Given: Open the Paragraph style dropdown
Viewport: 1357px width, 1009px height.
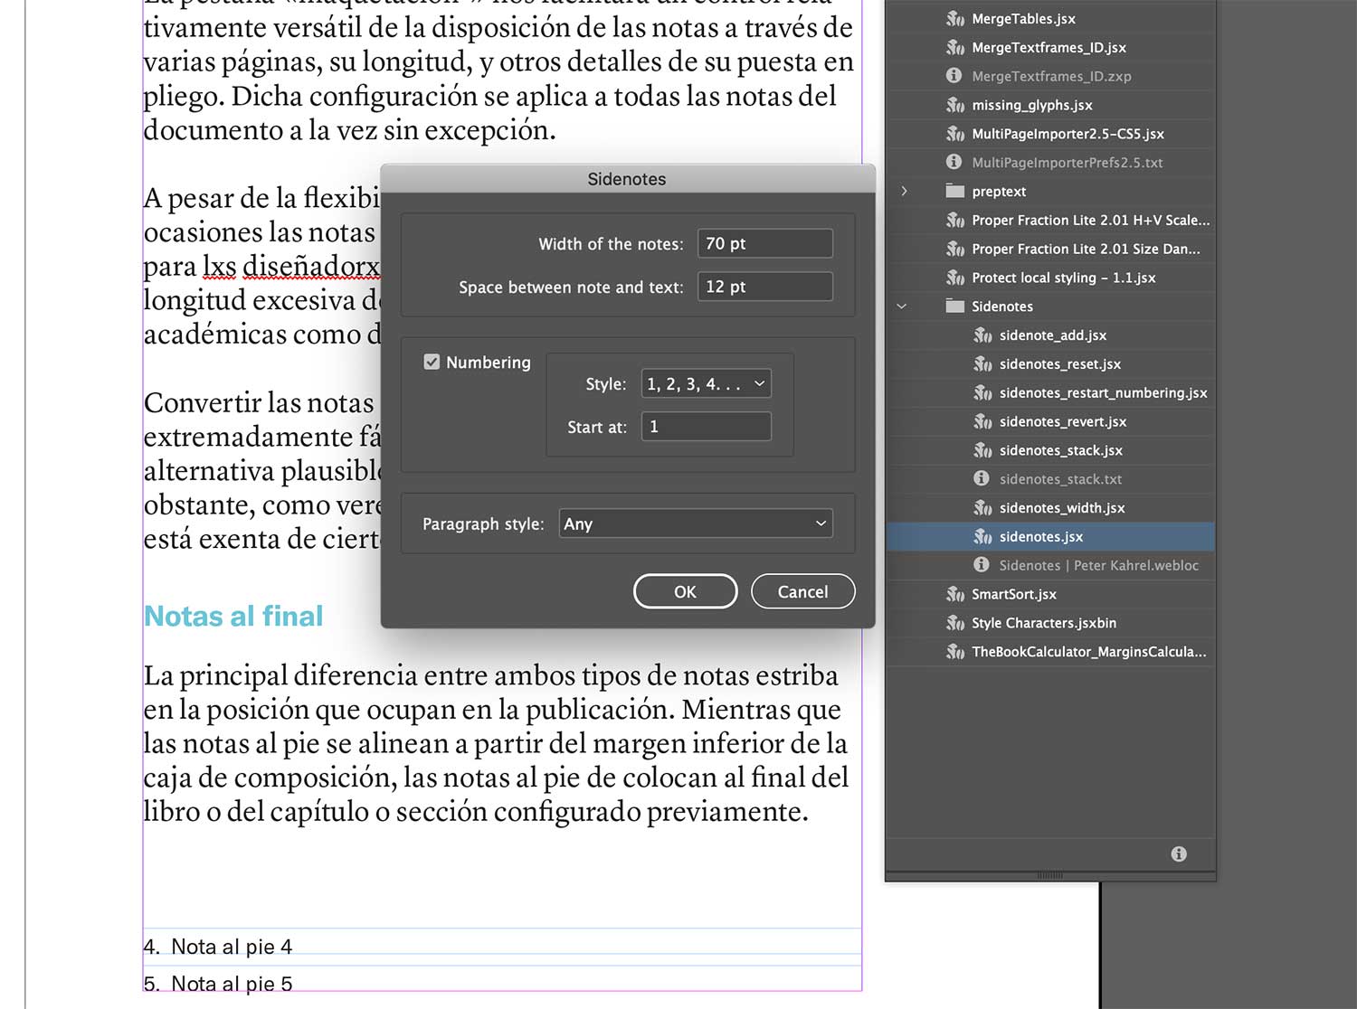Looking at the screenshot, I should click(x=695, y=523).
